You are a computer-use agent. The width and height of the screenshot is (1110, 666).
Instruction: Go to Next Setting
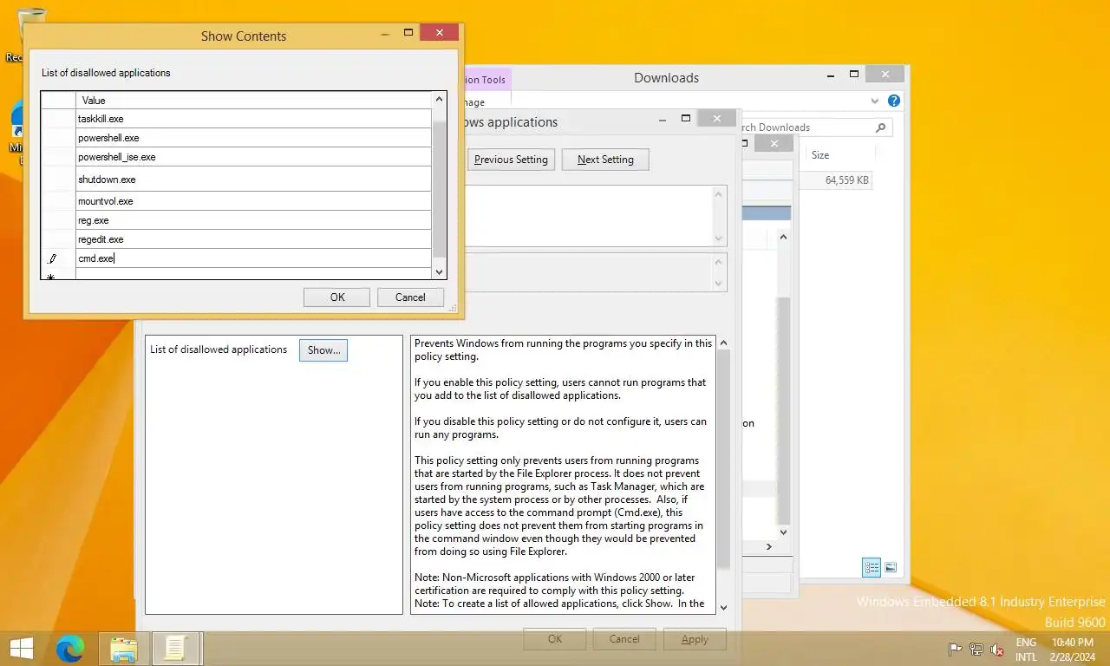[605, 160]
